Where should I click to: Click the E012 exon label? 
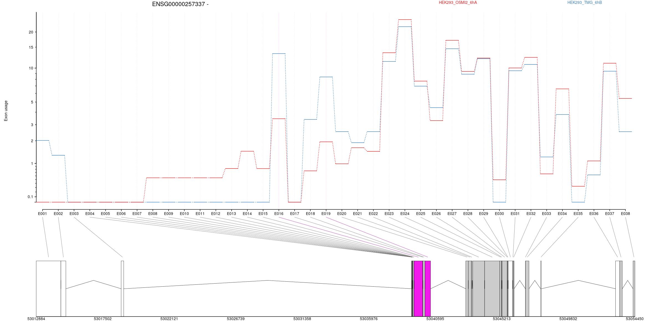pos(216,214)
